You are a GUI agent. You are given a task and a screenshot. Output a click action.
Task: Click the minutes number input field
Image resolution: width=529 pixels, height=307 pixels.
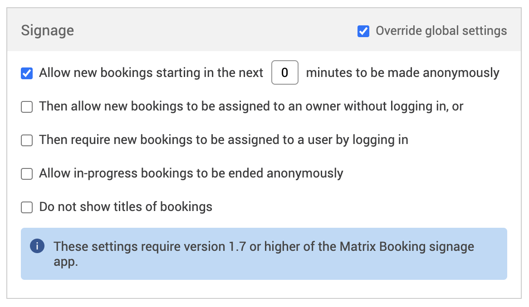284,72
